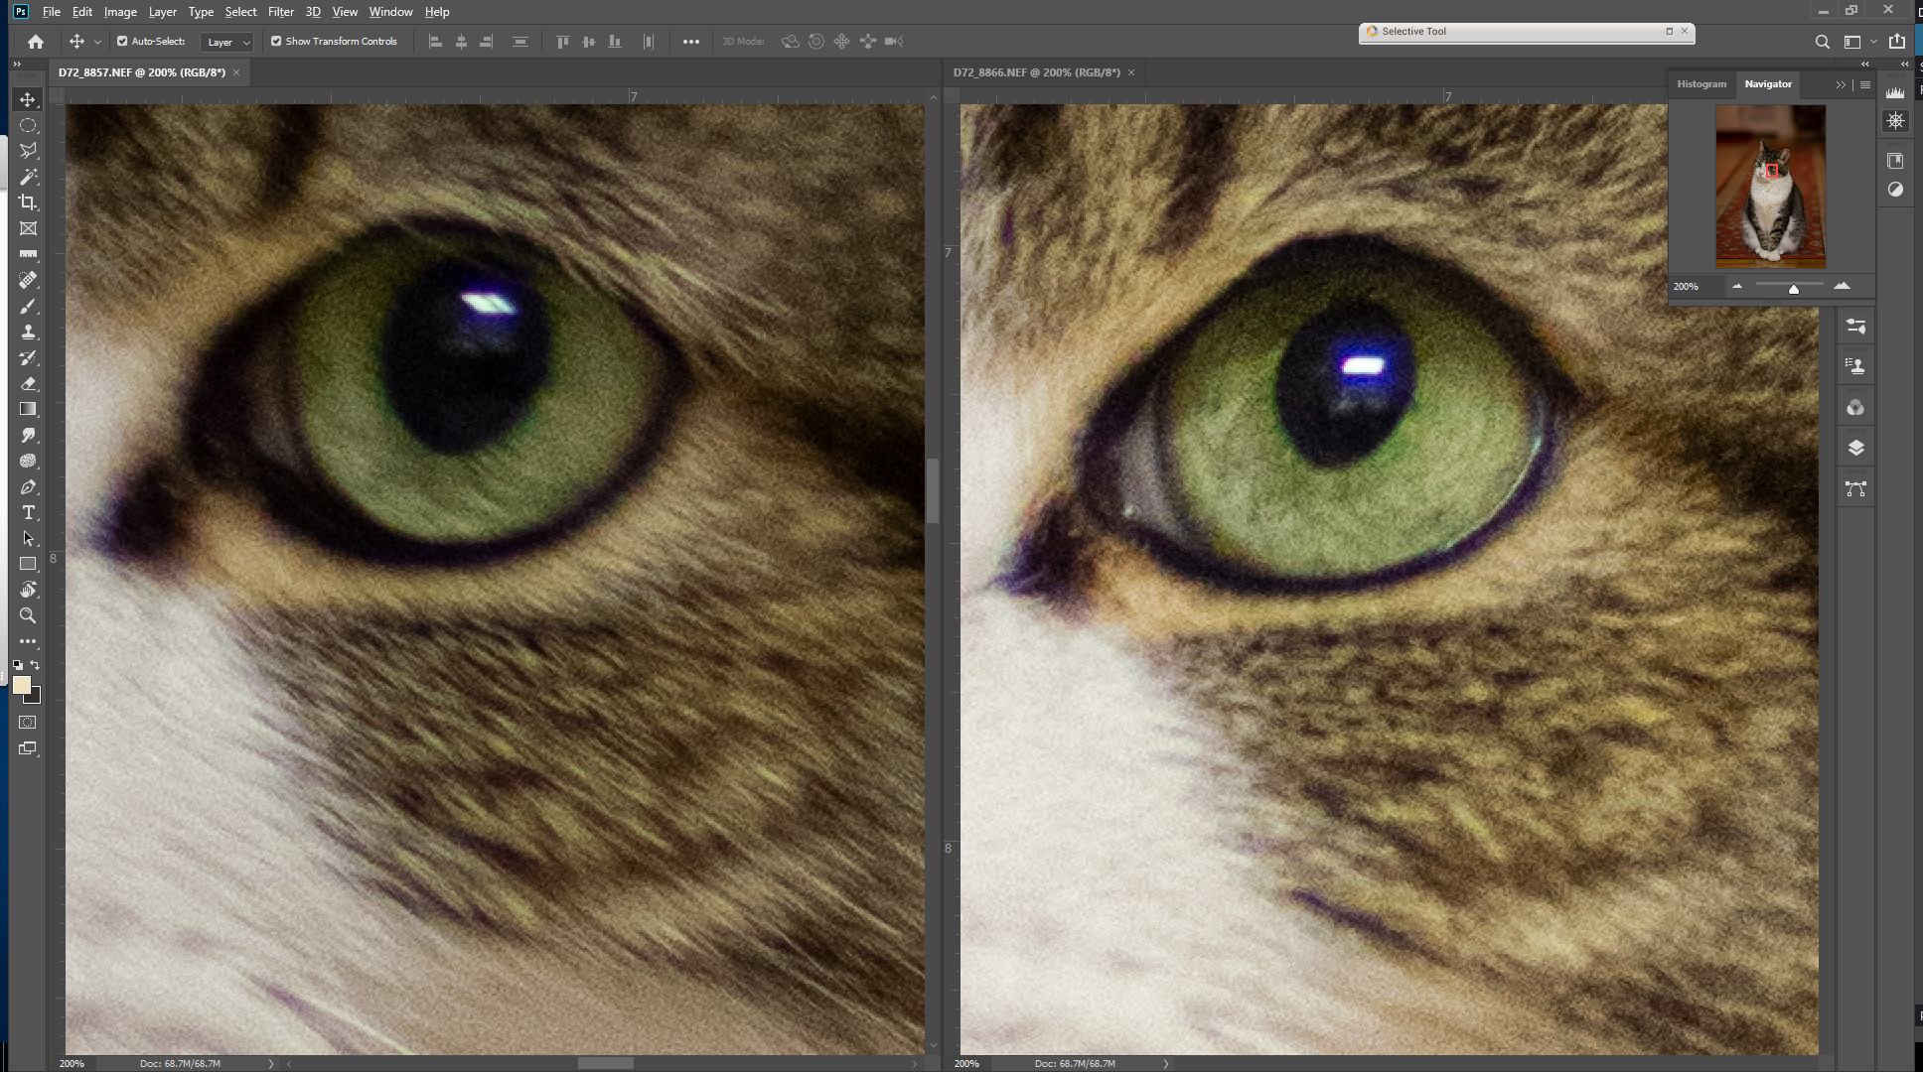
Task: Select the Brush tool
Action: pyautogui.click(x=28, y=306)
